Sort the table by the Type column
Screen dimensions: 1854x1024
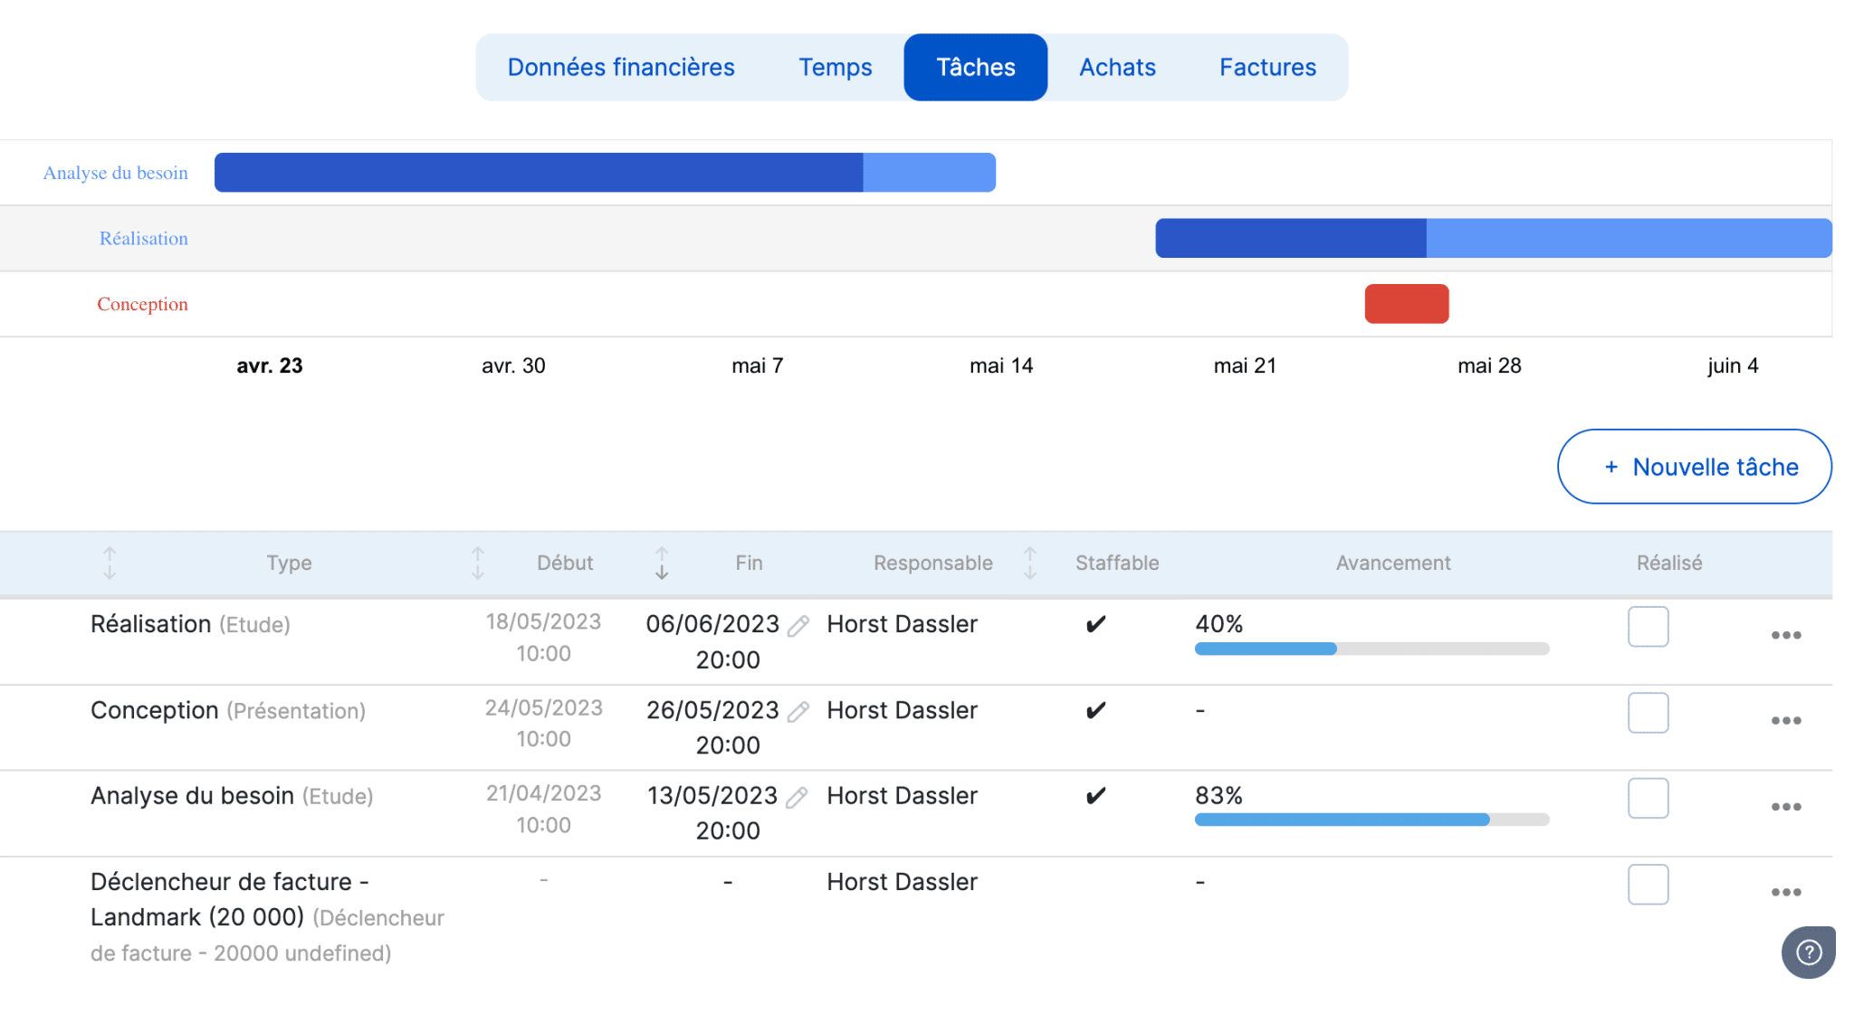click(x=110, y=563)
